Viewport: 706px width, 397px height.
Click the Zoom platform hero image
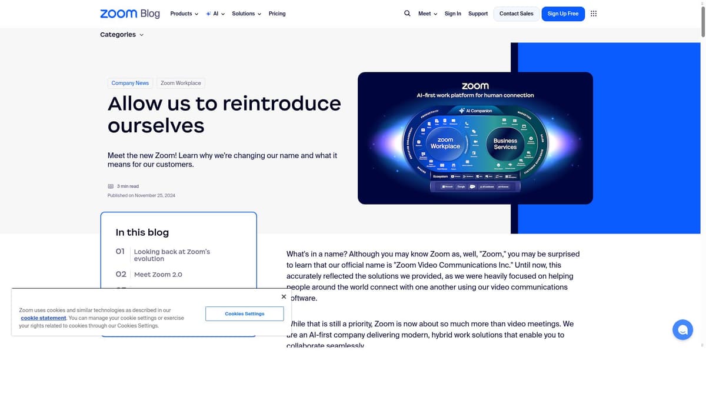[x=475, y=138]
